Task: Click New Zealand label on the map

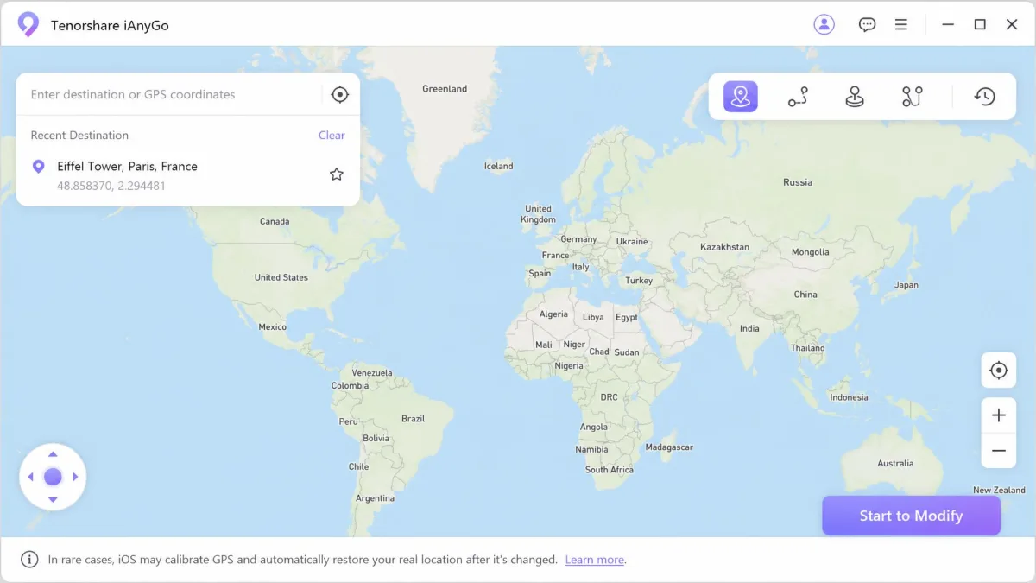Action: click(x=999, y=490)
